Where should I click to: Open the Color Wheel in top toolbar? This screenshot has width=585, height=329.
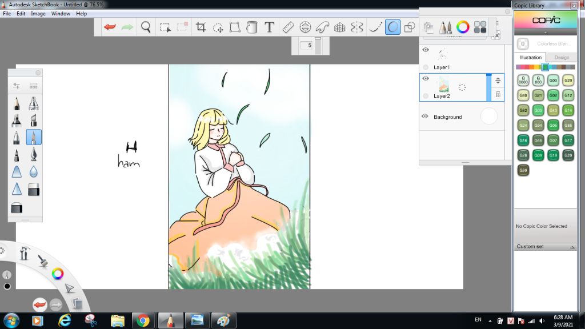[x=463, y=27]
